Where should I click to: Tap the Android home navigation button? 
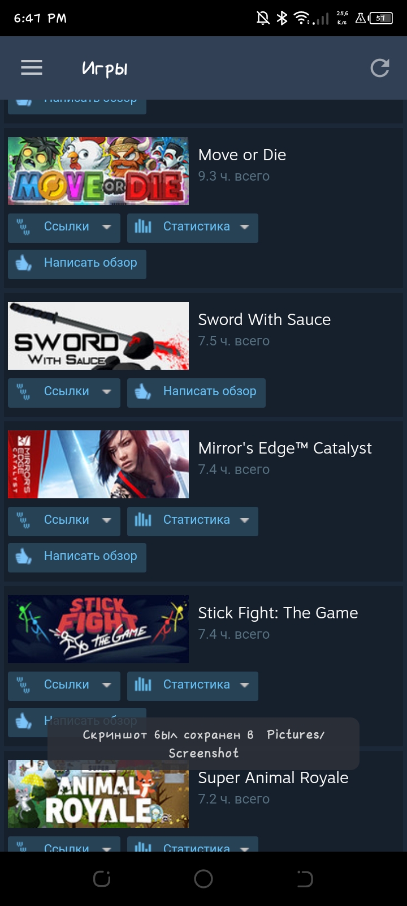tap(203, 879)
